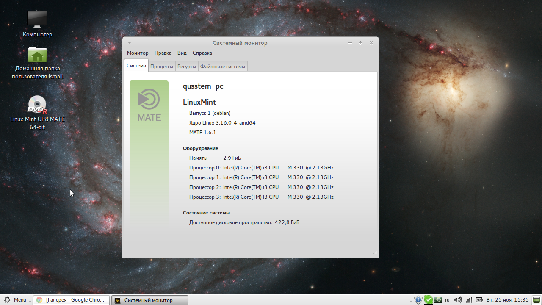Screen dimensions: 542x305
Task: Switch to the Google Chrome taskbar window
Action: (x=71, y=300)
